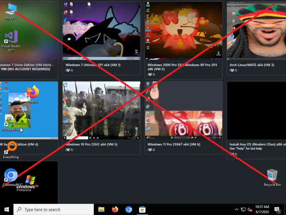Open muted volume tray icon
Viewport: 286px width, 215px height.
pos(250,209)
